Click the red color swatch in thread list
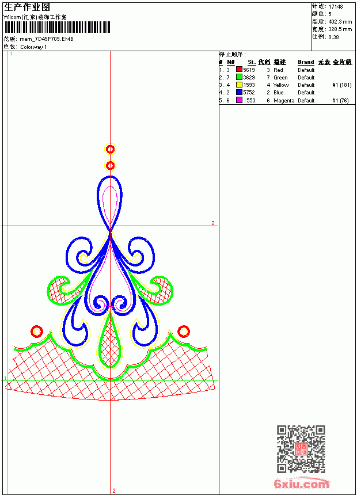Viewport: 357px width, 495px height. pos(239,70)
